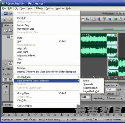Click second icon below Sort By
125x123 pixels.
pyautogui.click(x=11, y=79)
